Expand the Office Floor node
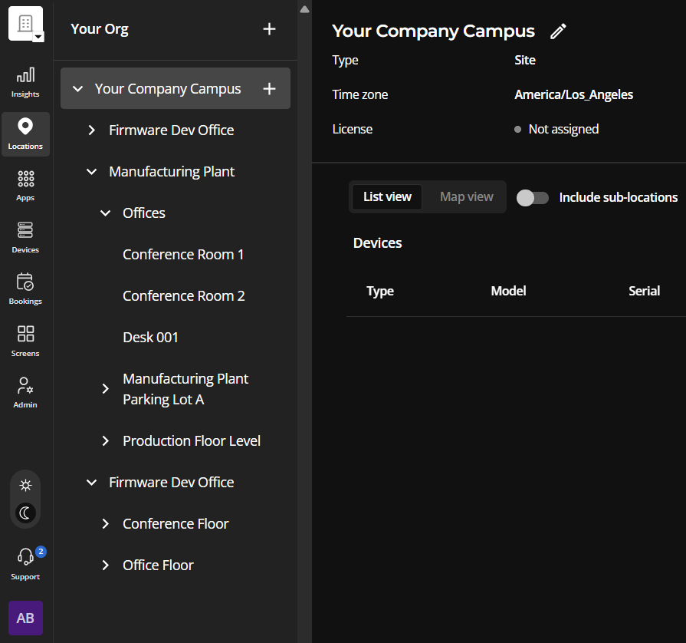The width and height of the screenshot is (686, 643). pyautogui.click(x=106, y=565)
